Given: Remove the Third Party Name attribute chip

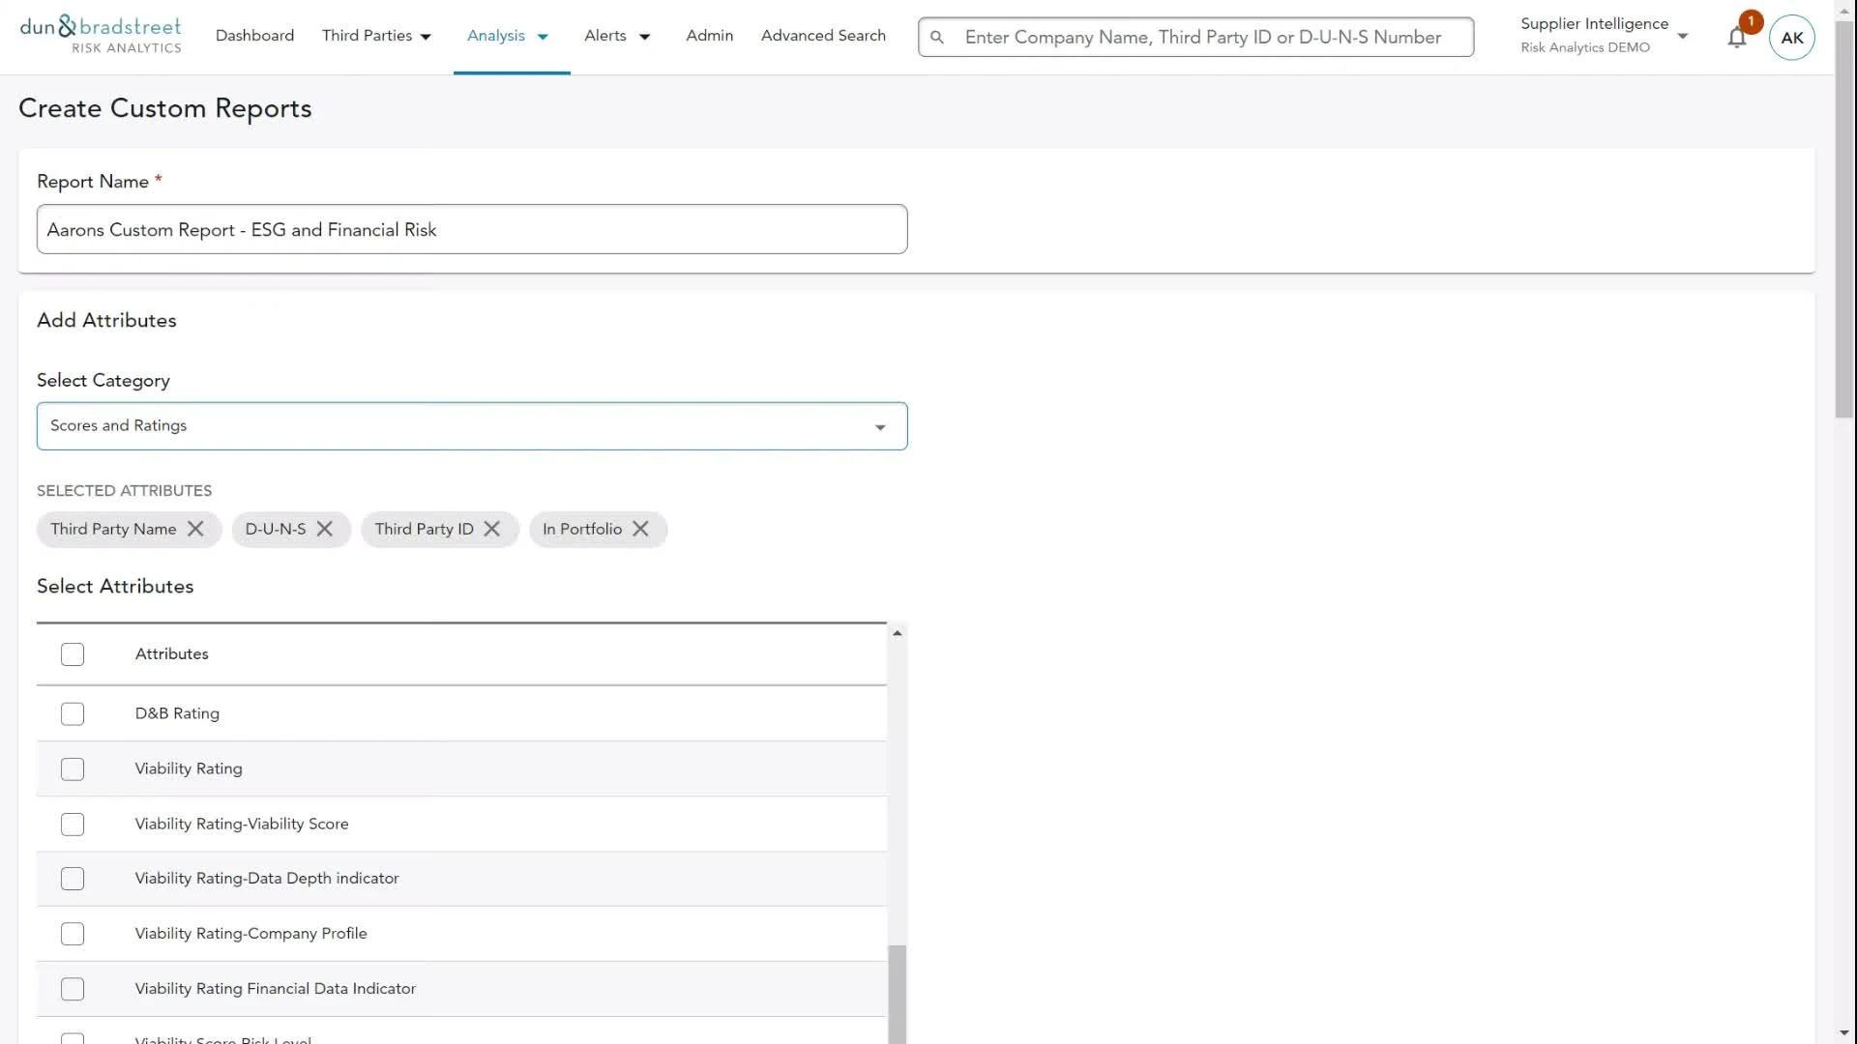Looking at the screenshot, I should pos(195,529).
